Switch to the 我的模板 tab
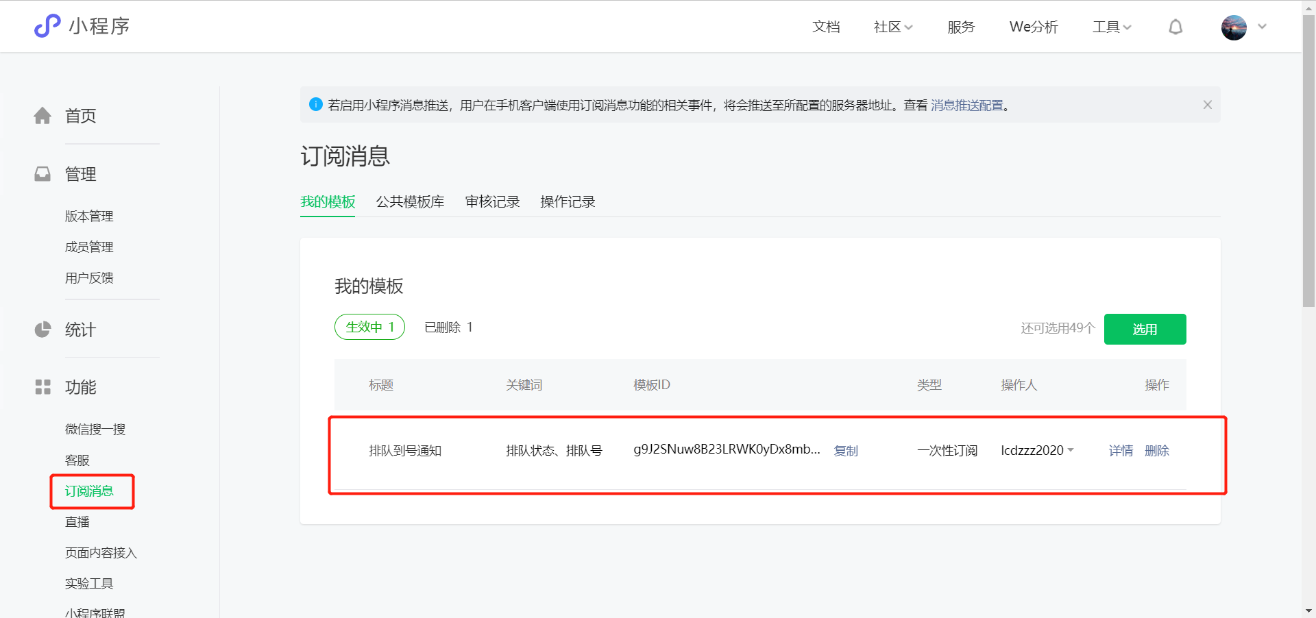The image size is (1316, 618). pos(328,201)
